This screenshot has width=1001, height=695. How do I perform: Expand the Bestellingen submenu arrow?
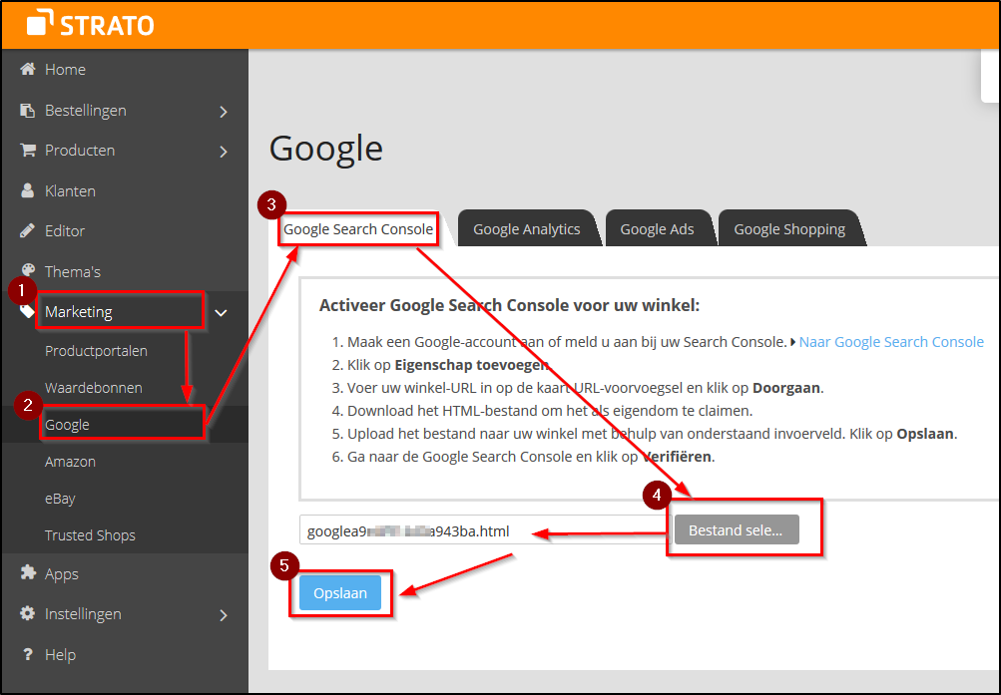pos(224,112)
